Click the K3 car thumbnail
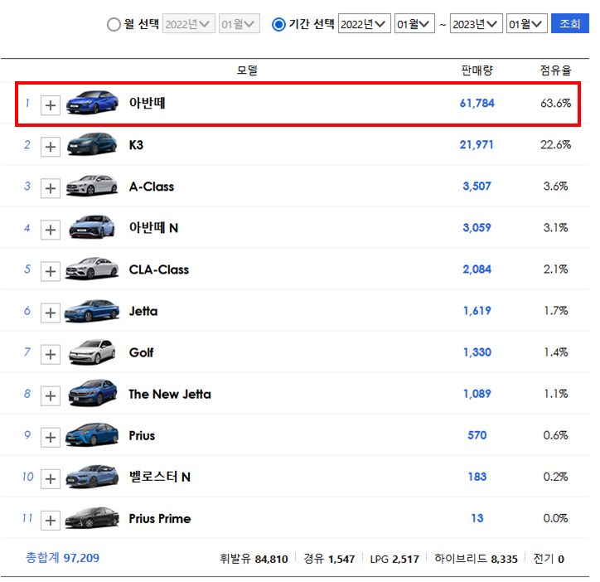 coord(92,144)
